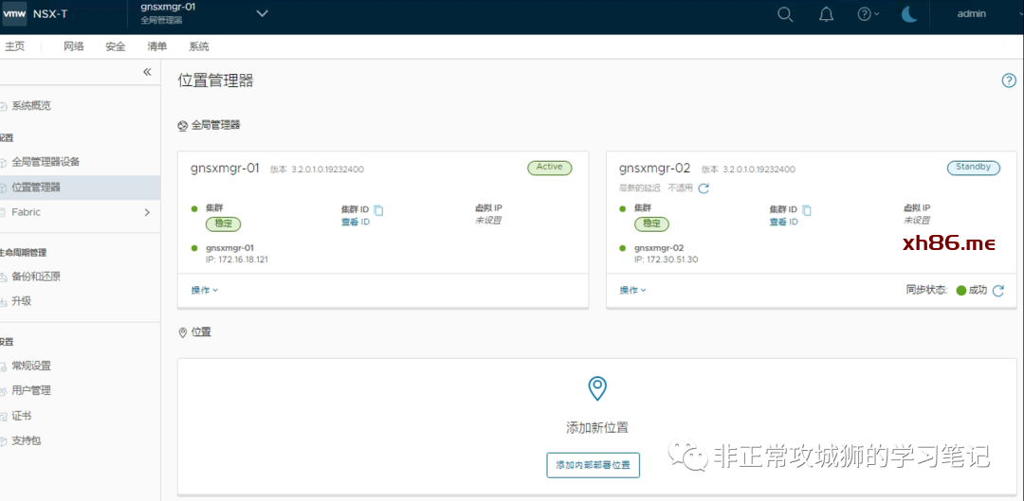Click the search magnifier icon

(x=785, y=14)
